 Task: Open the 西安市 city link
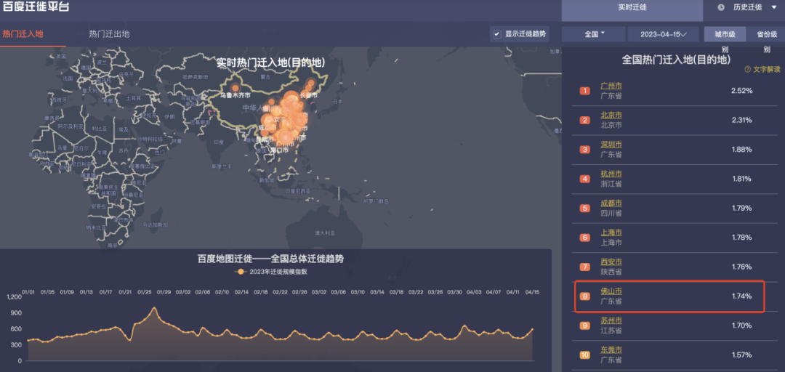coord(611,262)
